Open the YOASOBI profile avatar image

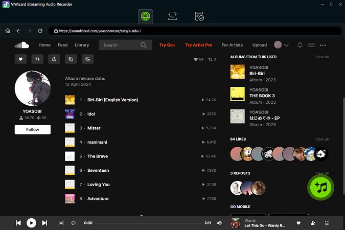33,88
